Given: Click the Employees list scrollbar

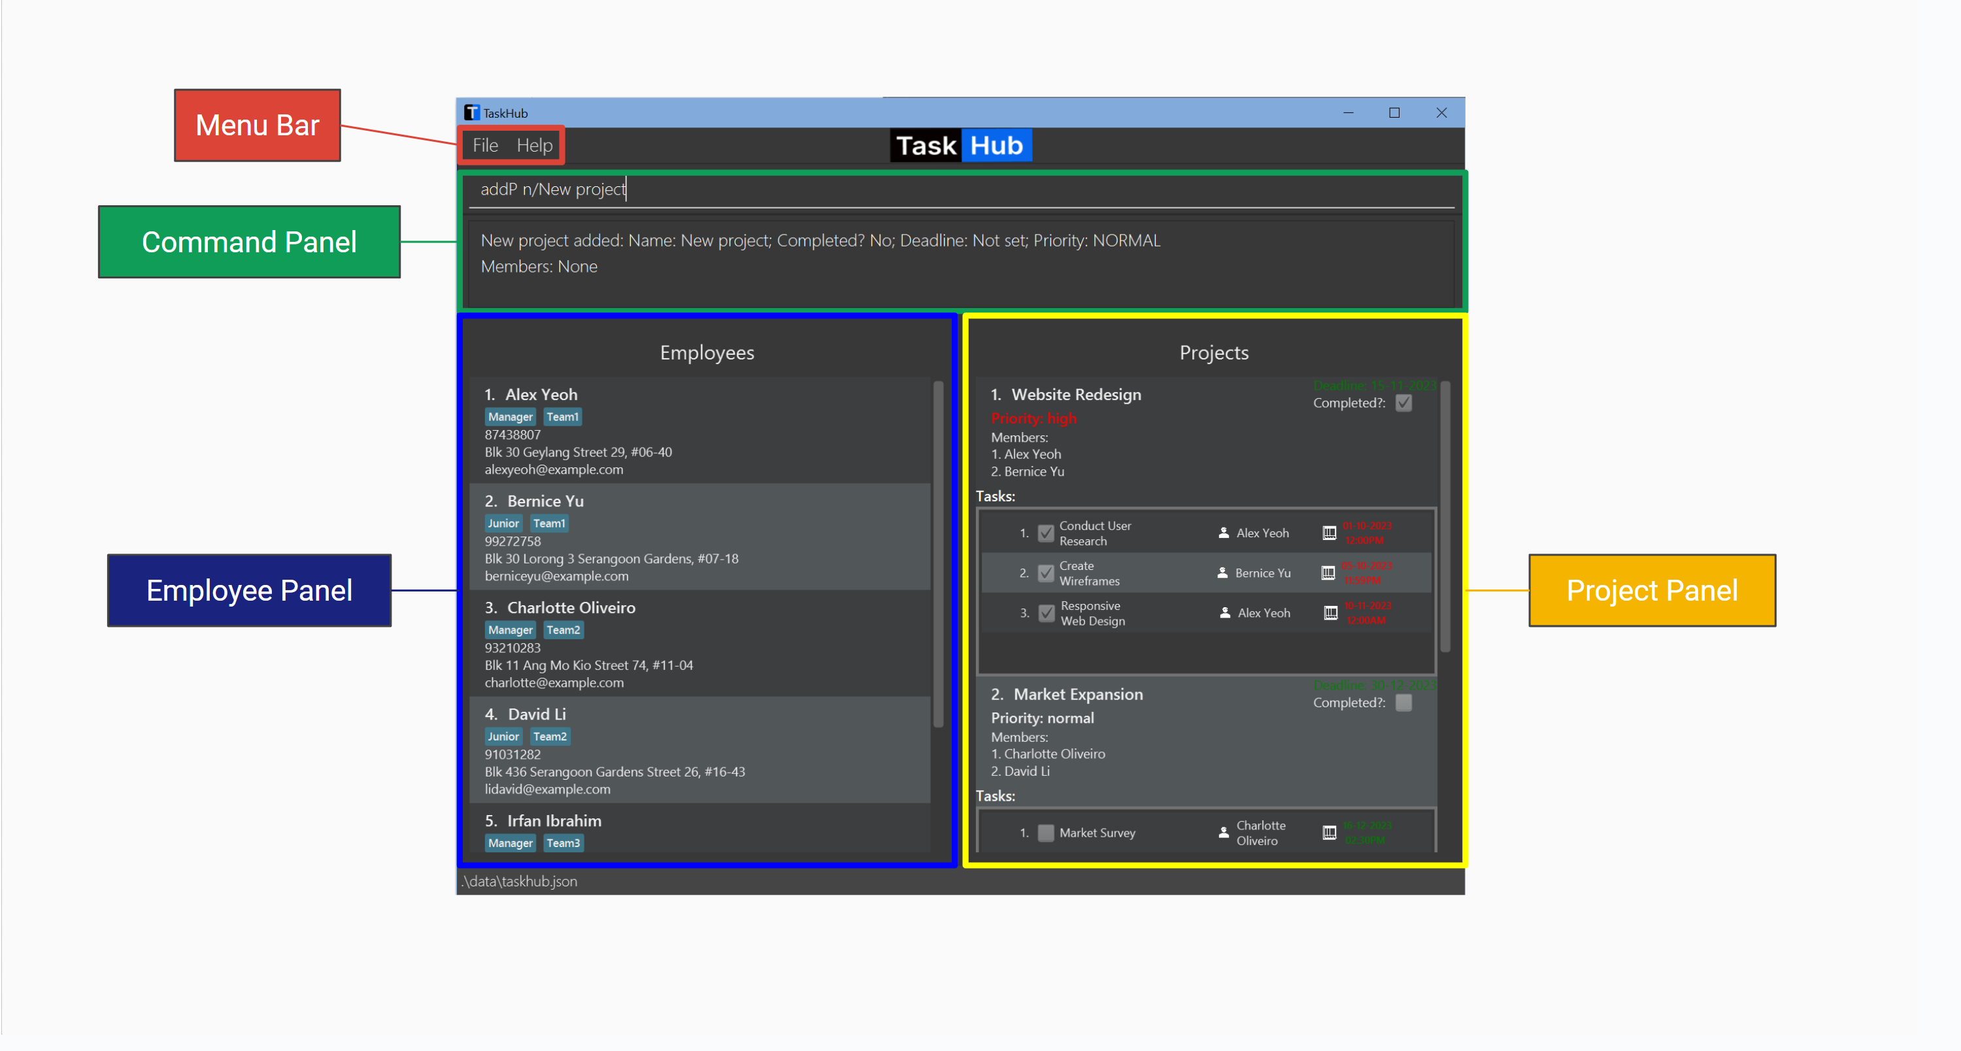Looking at the screenshot, I should 938,554.
